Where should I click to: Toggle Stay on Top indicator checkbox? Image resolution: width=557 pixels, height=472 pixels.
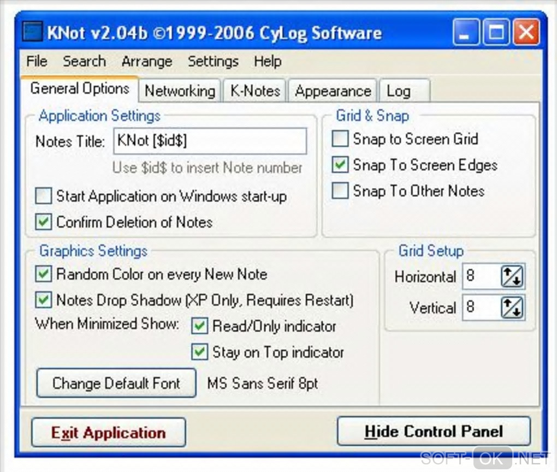click(199, 352)
